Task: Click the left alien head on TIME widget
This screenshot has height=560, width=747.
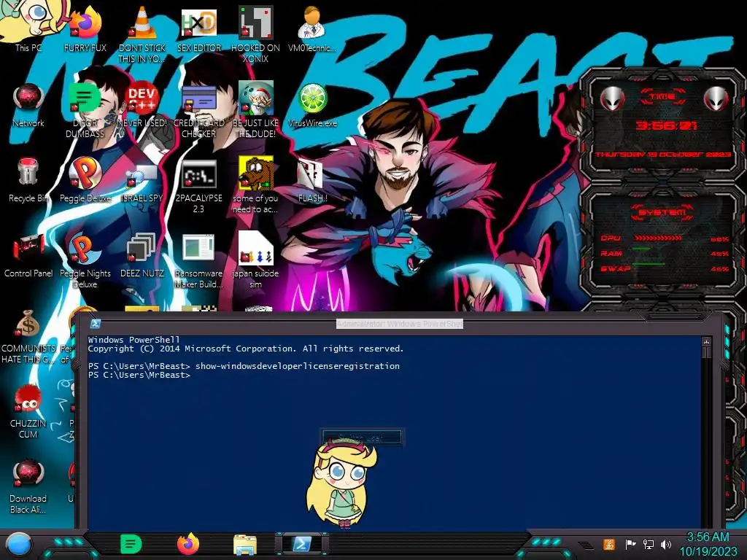Action: 612,99
